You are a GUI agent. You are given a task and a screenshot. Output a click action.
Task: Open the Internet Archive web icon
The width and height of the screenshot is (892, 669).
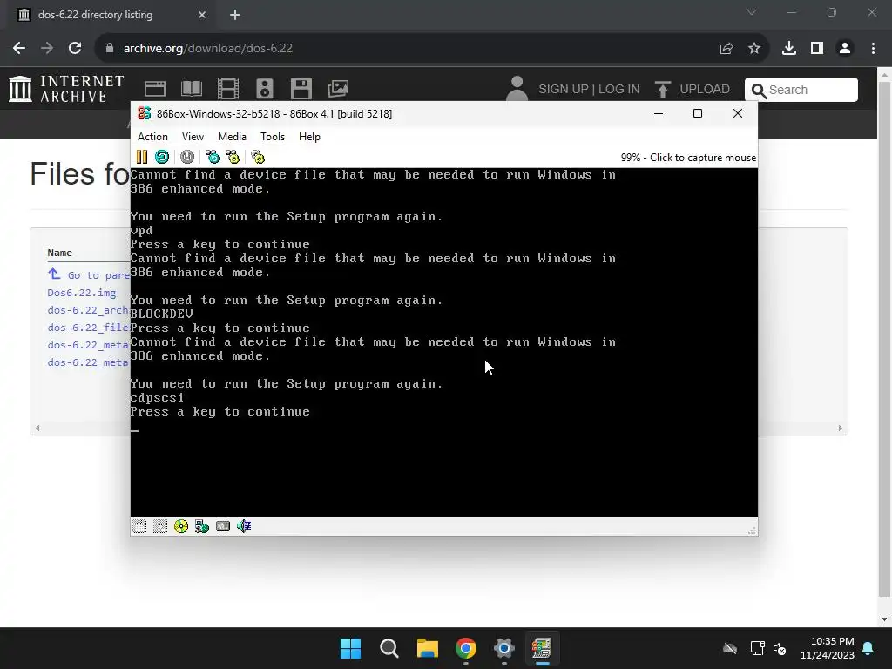click(x=155, y=89)
